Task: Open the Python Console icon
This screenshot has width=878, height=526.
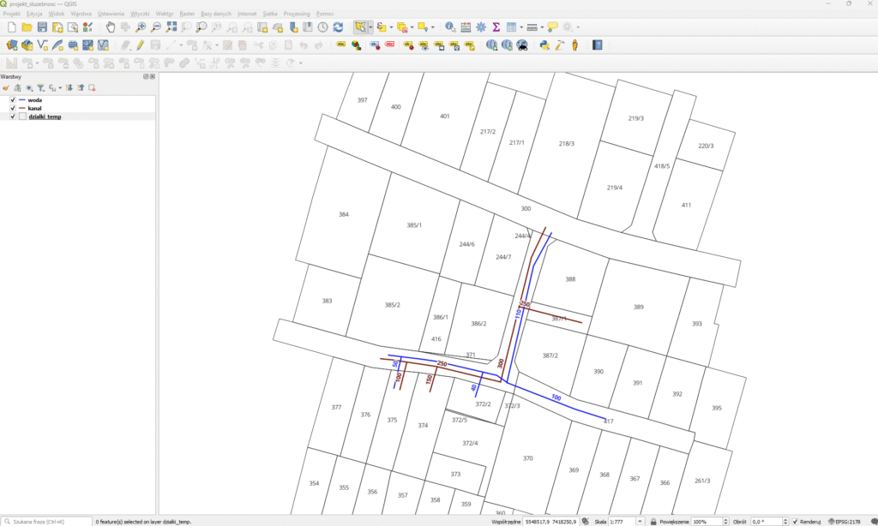Action: point(544,45)
